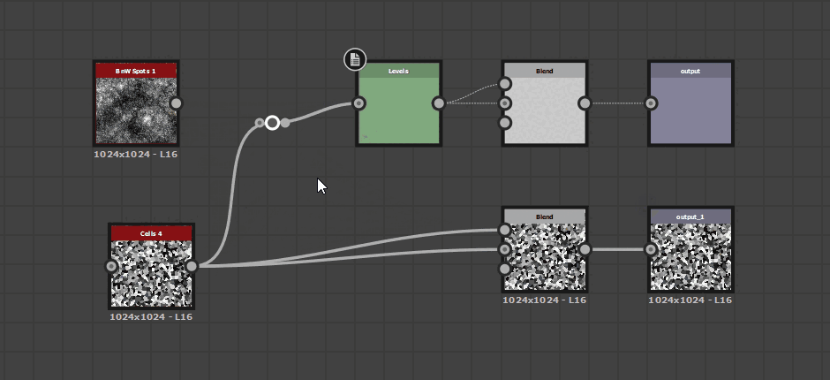
Task: Click the output_1 node's input connector
Action: coord(651,249)
